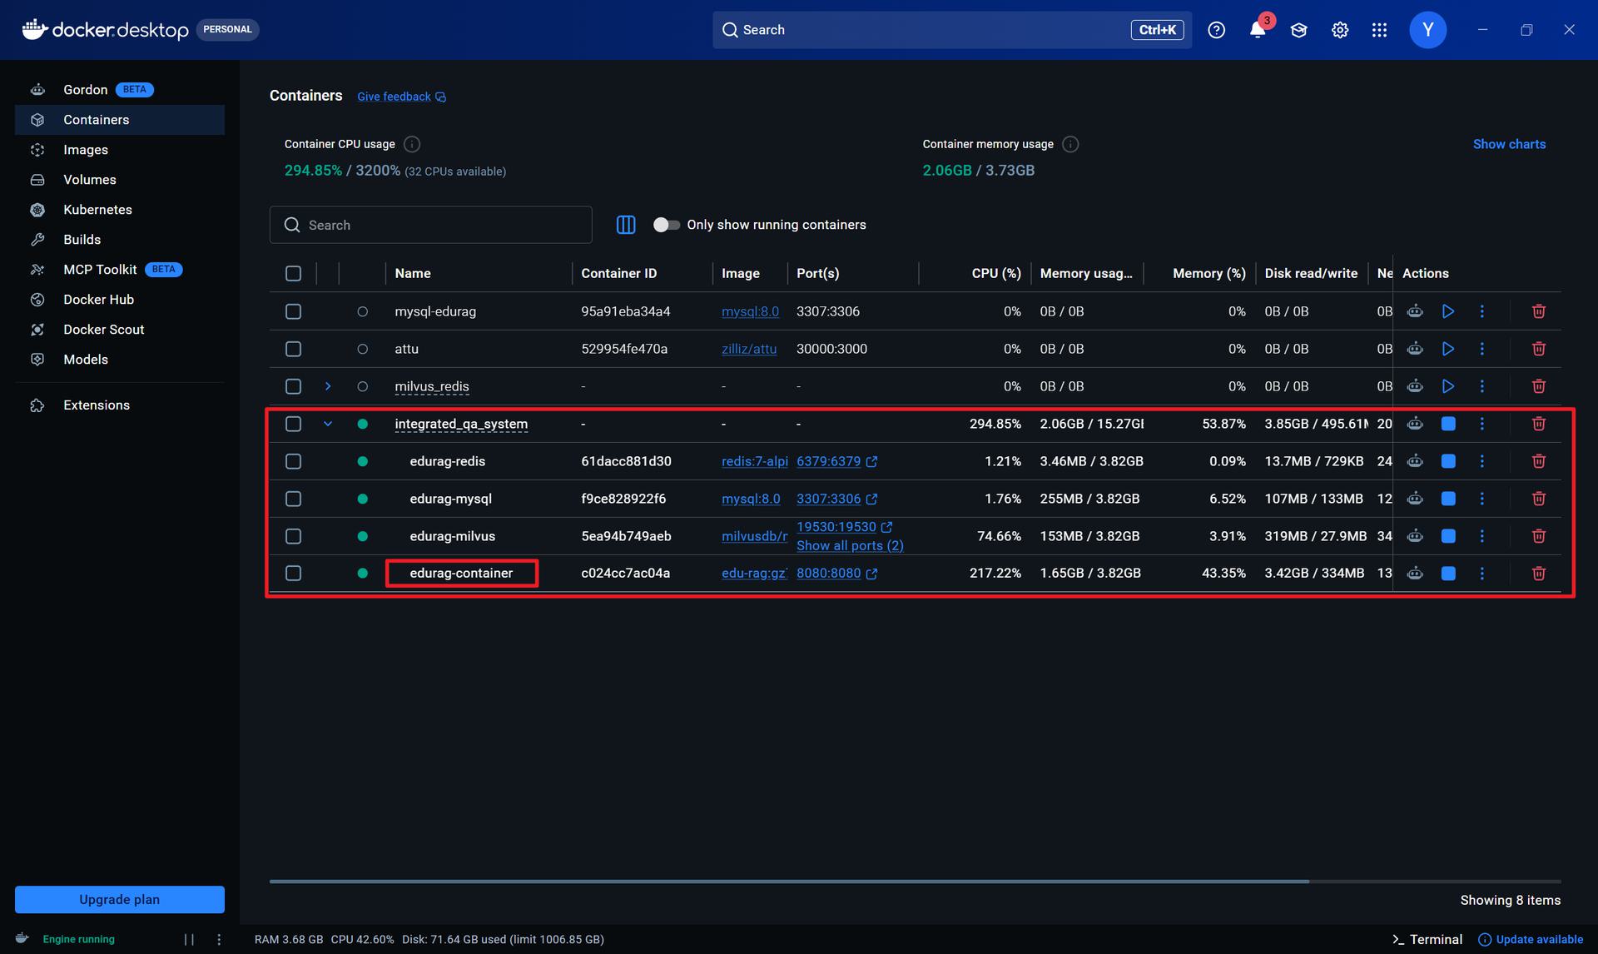Viewport: 1598px width, 954px height.
Task: Show CPU usage info tooltip icon
Action: click(412, 144)
